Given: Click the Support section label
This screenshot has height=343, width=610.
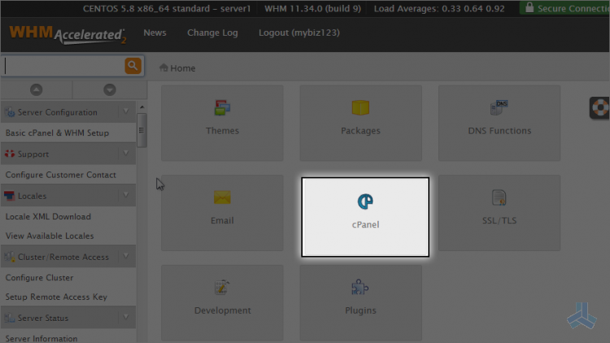Looking at the screenshot, I should pos(33,154).
